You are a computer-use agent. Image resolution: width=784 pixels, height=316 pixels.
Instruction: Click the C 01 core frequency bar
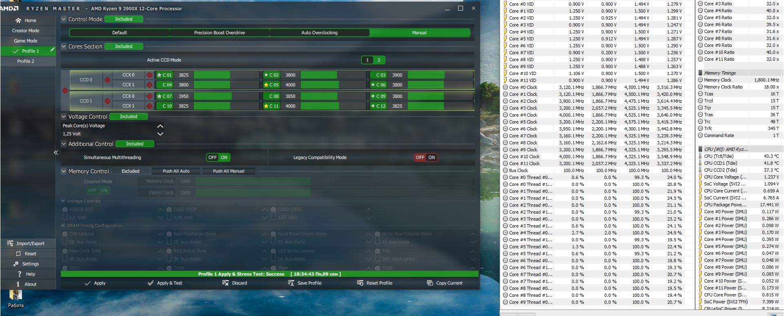point(226,75)
